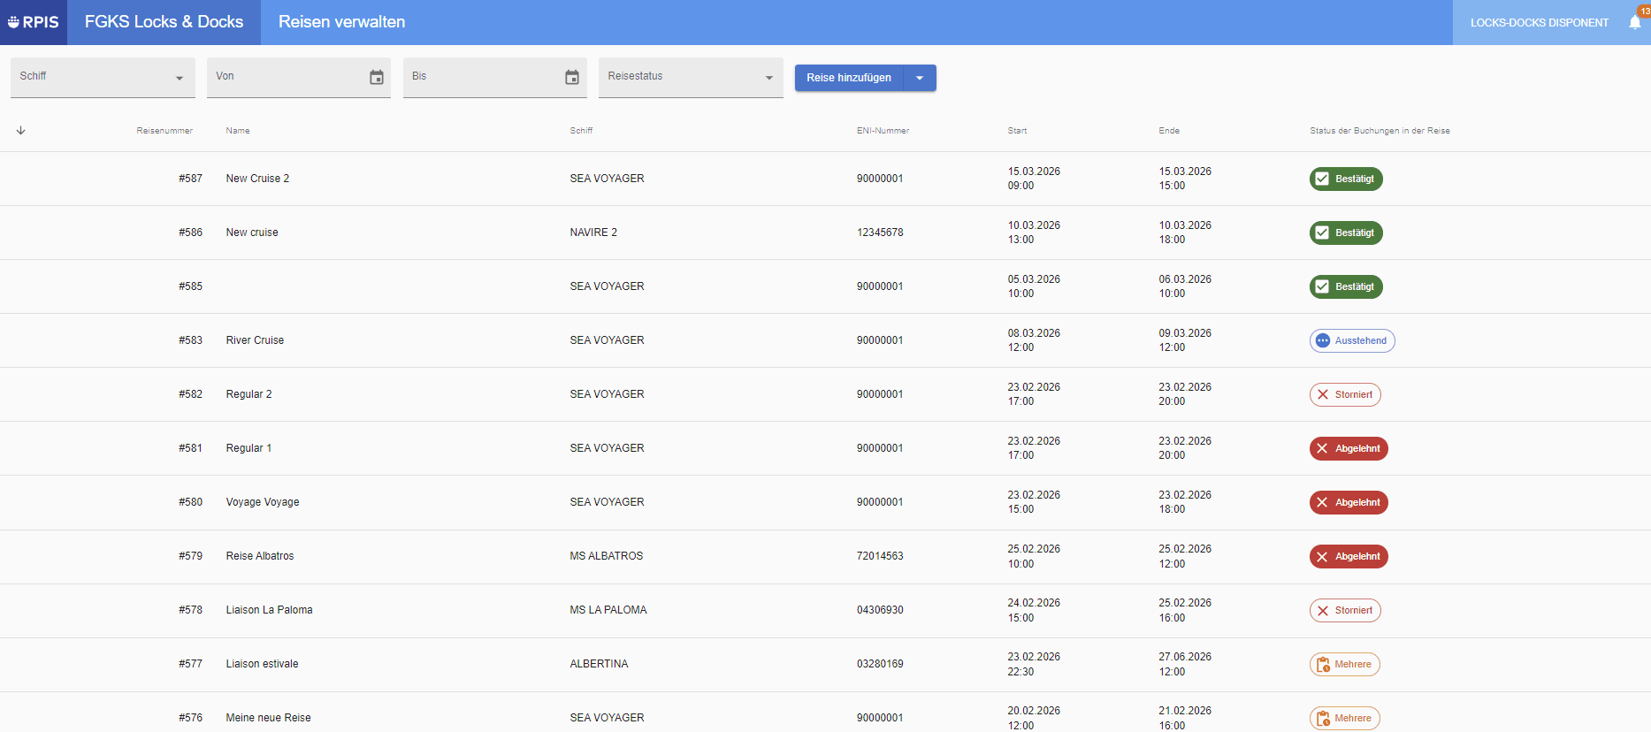The height and width of the screenshot is (732, 1651).
Task: Open the Bis date calendar icon
Action: [572, 77]
